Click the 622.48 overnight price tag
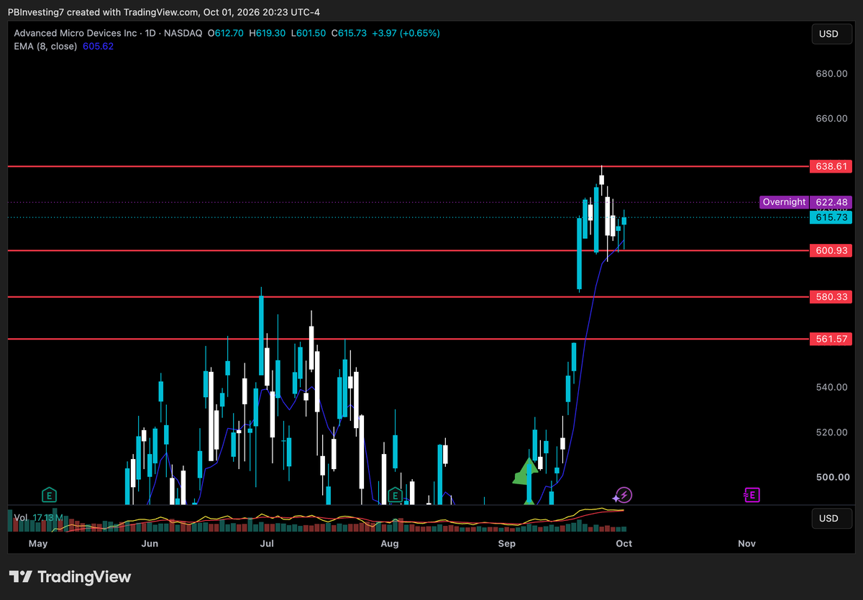Screen dimensions: 863x600 coord(831,202)
